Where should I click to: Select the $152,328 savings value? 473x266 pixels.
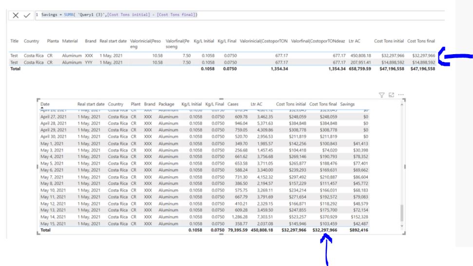pyautogui.click(x=359, y=217)
